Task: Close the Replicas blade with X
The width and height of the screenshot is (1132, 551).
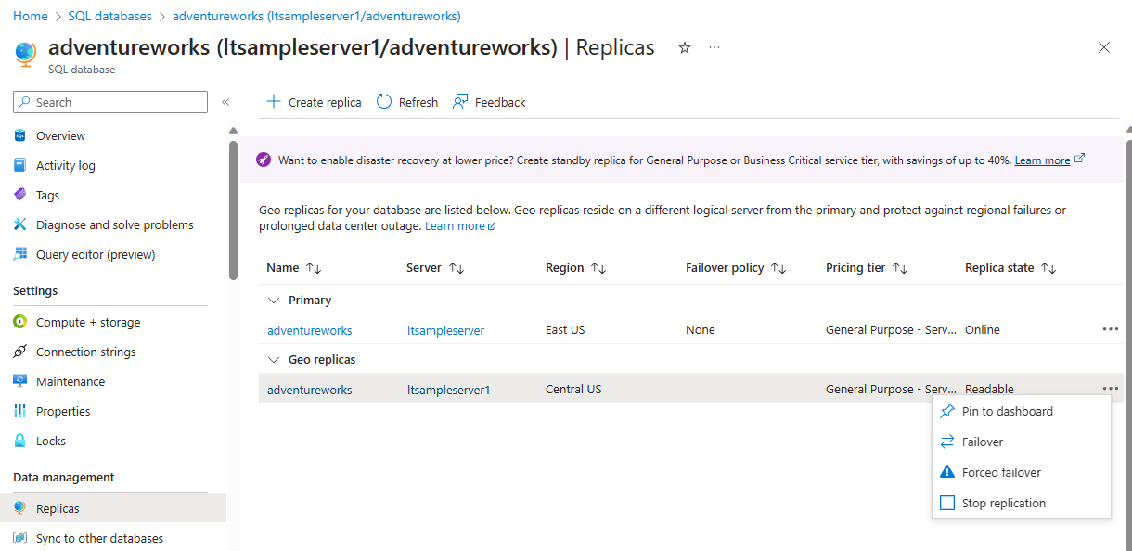Action: click(1104, 47)
